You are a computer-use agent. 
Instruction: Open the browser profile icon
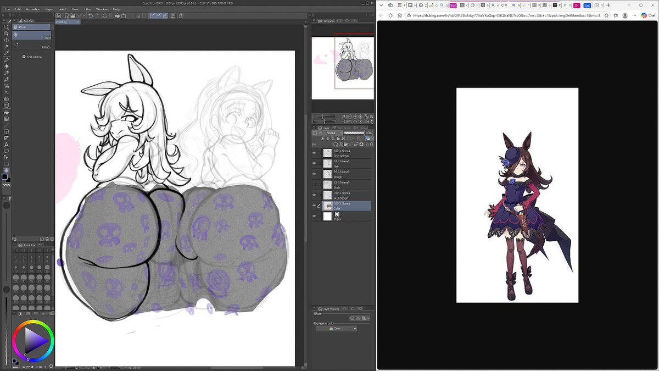(x=625, y=15)
